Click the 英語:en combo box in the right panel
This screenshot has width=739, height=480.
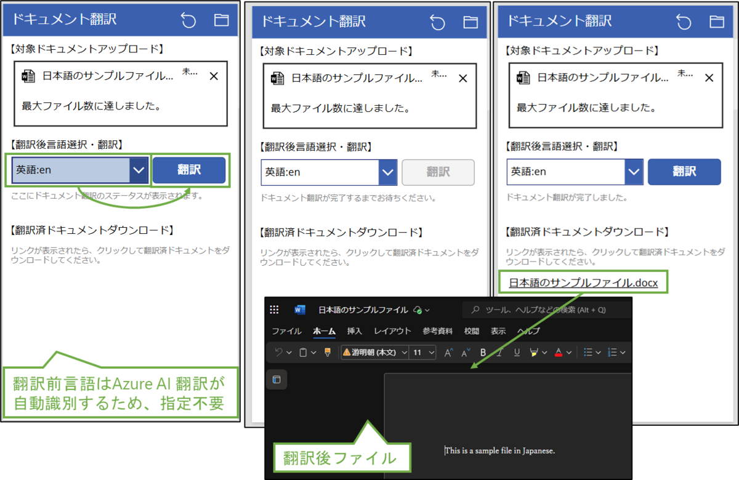click(x=575, y=172)
